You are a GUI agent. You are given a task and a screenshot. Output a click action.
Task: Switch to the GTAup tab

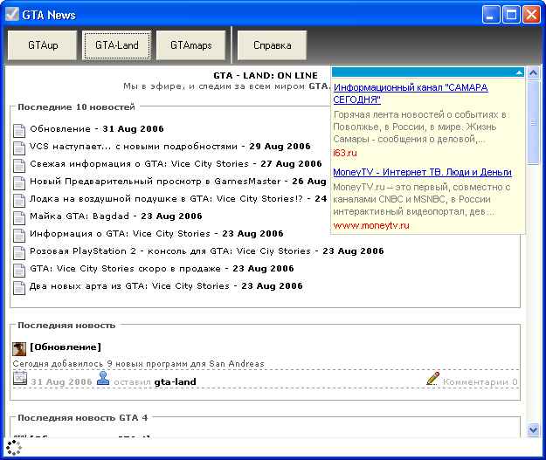click(43, 45)
